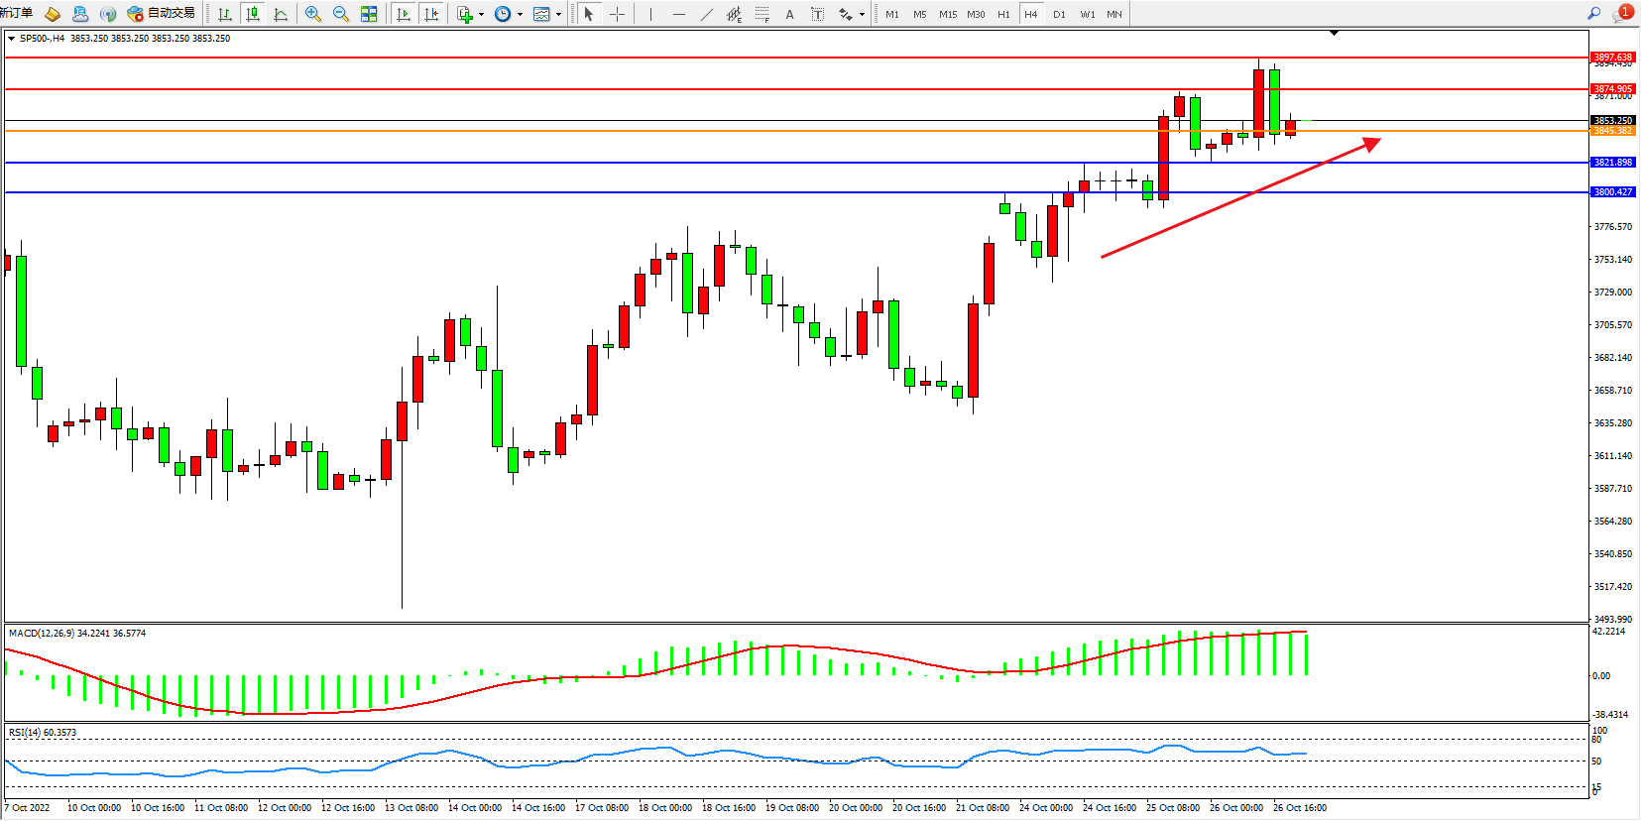Select the Fibonacci retracement tool
This screenshot has height=821, width=1641.
tap(762, 14)
